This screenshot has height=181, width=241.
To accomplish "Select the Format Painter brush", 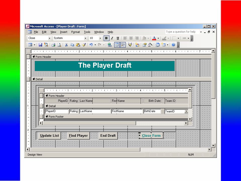I will (84, 45).
